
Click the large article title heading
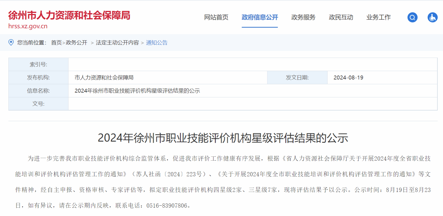point(223,138)
